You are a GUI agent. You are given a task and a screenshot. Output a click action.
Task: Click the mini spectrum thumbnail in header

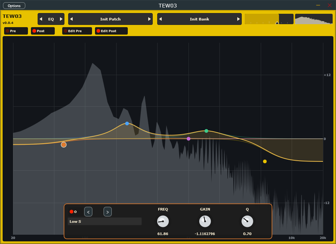tap(314, 19)
